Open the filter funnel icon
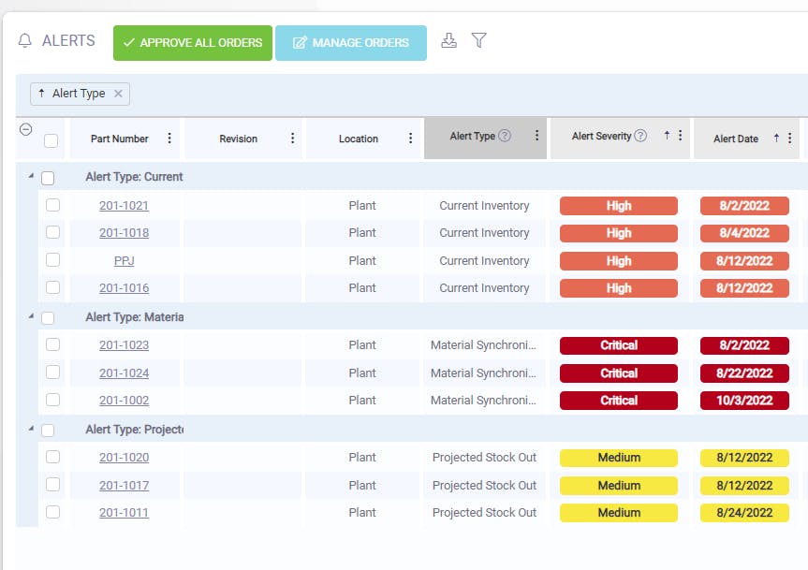This screenshot has height=570, width=808. pyautogui.click(x=478, y=40)
